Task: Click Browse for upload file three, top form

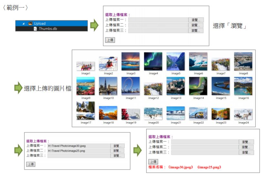Action: click(196, 31)
